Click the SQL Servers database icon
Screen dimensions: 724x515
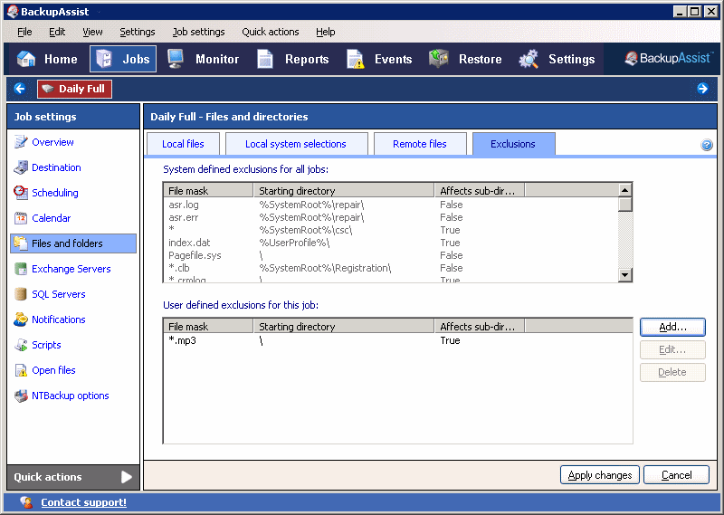21,294
